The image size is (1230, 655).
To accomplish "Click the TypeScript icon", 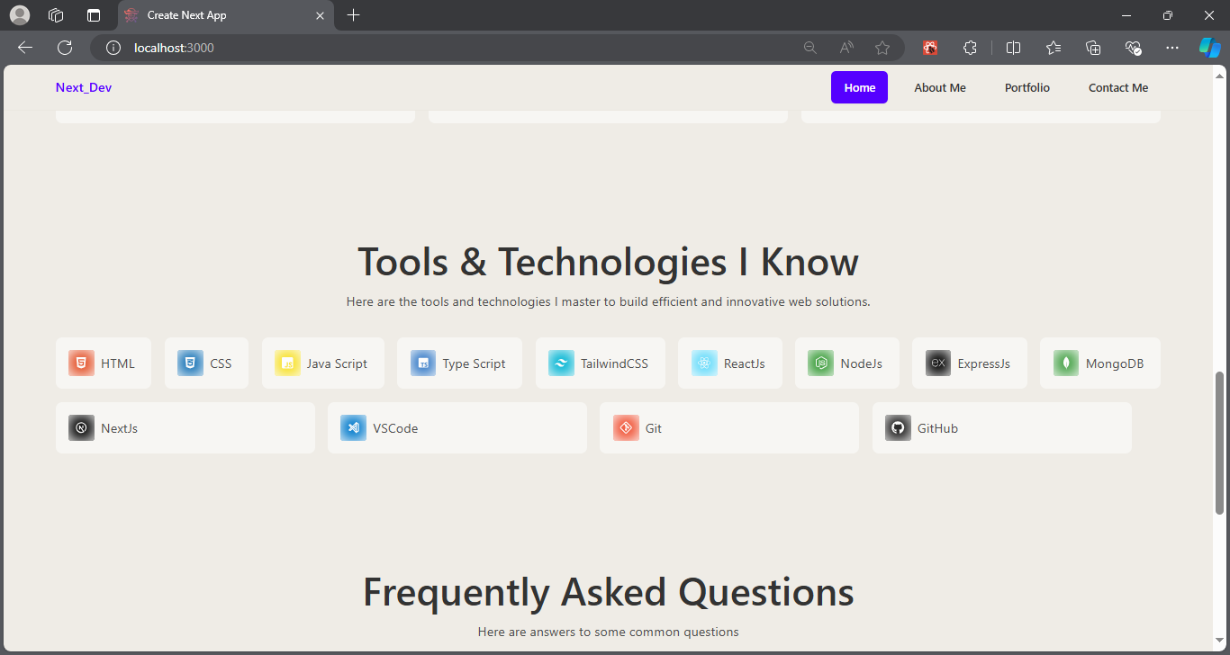I will click(423, 363).
